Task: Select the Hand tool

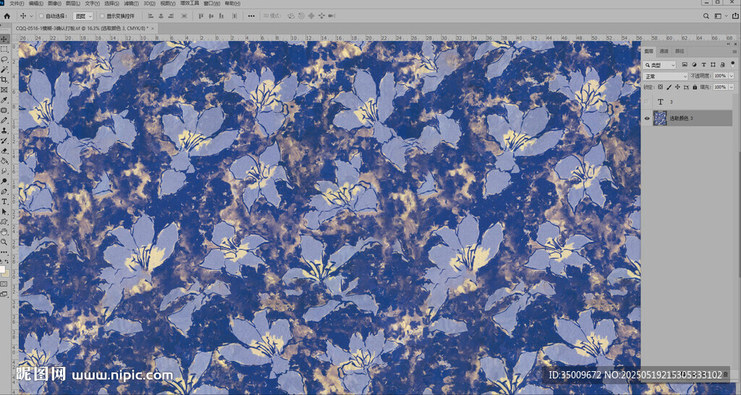Action: click(x=4, y=232)
